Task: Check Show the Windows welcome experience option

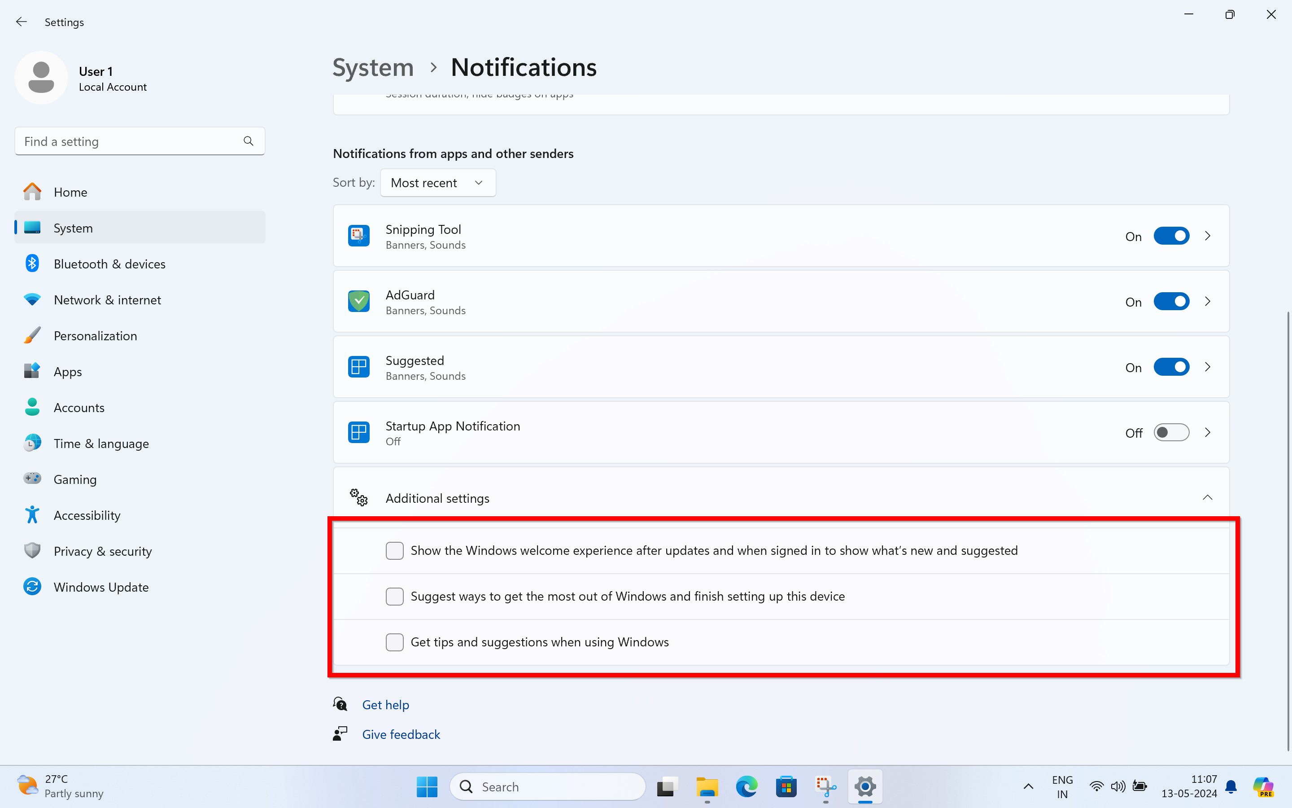Action: pos(394,550)
